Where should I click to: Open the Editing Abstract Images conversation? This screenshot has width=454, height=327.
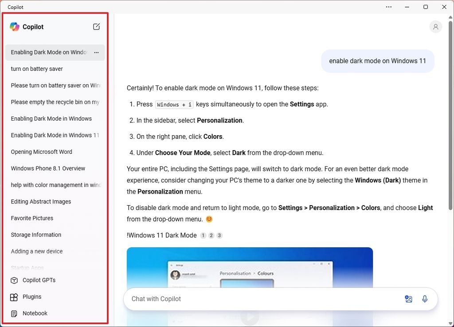(x=41, y=201)
